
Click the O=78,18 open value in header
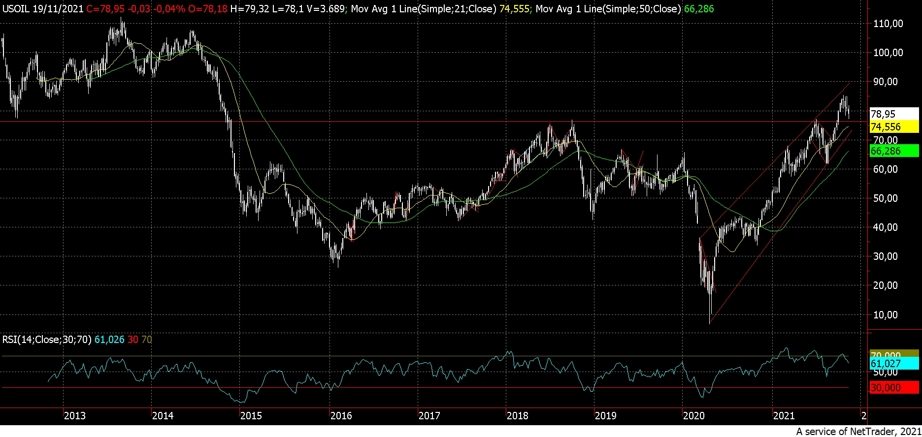[x=207, y=9]
